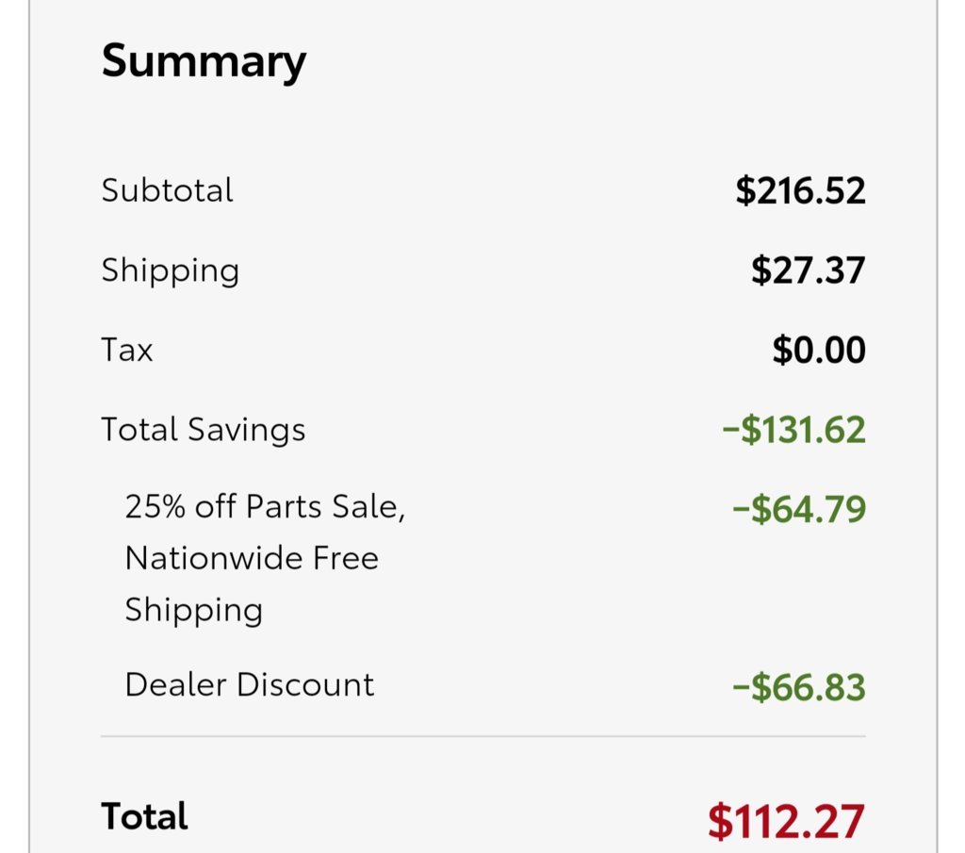Image resolution: width=965 pixels, height=853 pixels.
Task: Click the −$64.79 promotion discount
Action: click(799, 509)
